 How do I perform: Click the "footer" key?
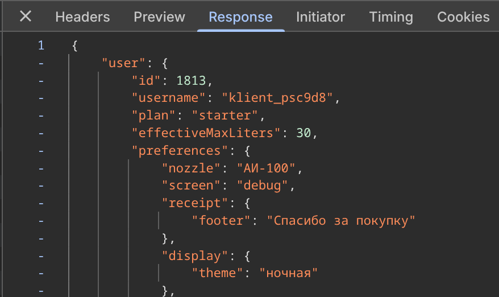[221, 221]
